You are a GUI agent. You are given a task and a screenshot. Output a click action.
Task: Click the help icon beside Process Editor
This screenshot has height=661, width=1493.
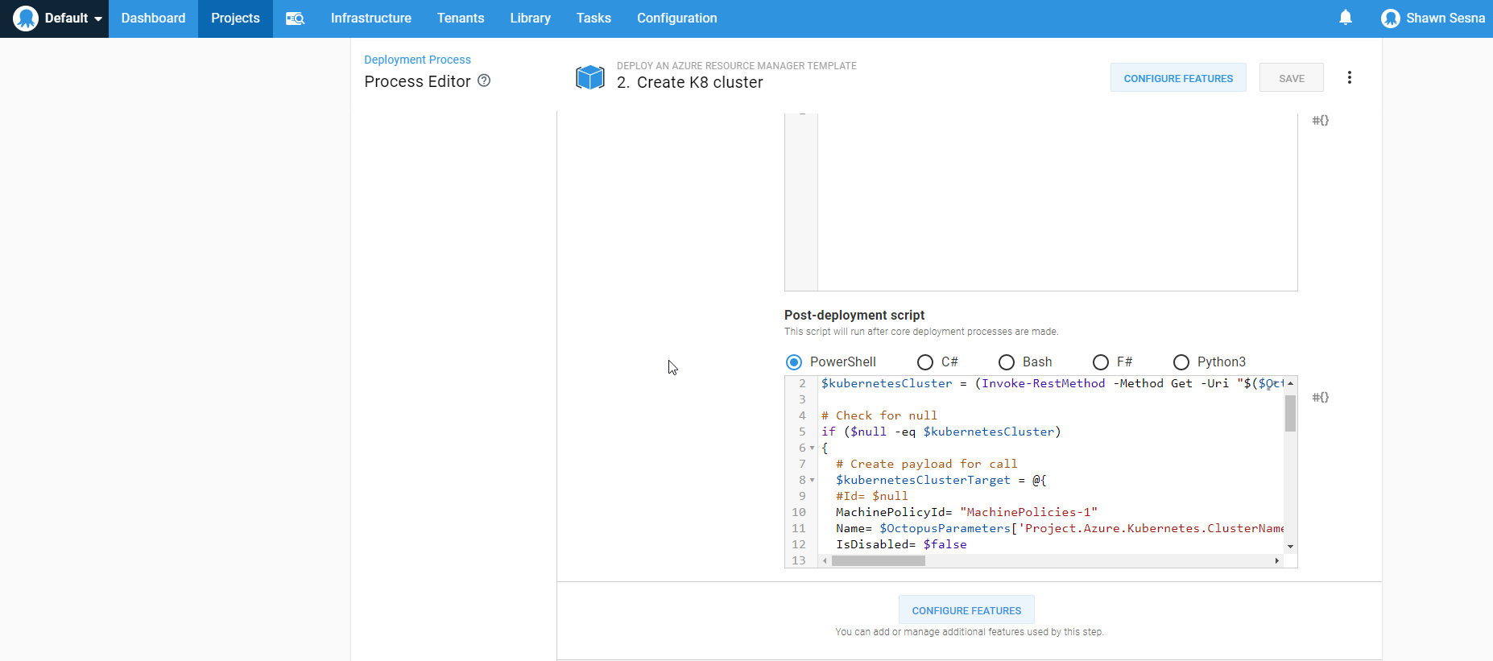click(x=484, y=81)
